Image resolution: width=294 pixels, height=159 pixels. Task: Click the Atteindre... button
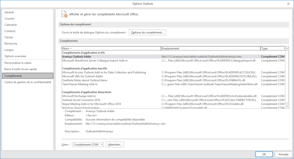point(115,145)
